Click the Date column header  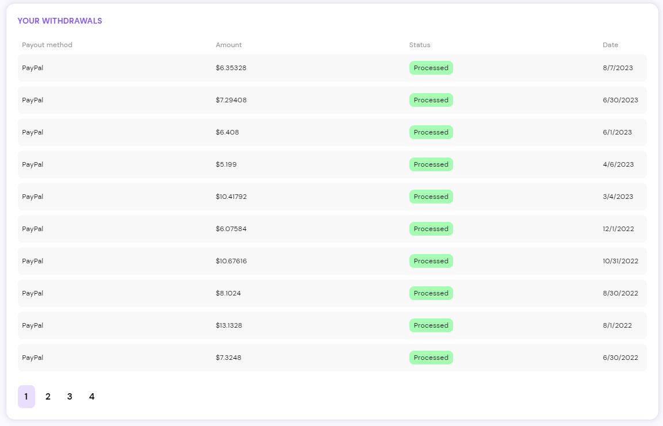tap(610, 45)
